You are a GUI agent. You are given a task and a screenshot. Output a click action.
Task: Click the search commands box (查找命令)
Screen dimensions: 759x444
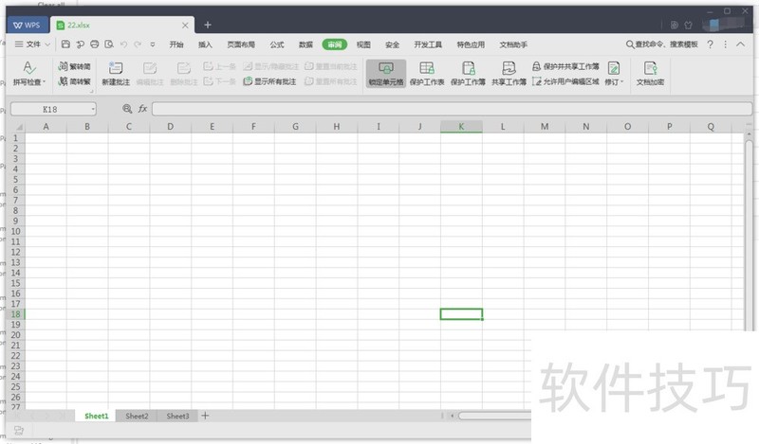tap(662, 44)
